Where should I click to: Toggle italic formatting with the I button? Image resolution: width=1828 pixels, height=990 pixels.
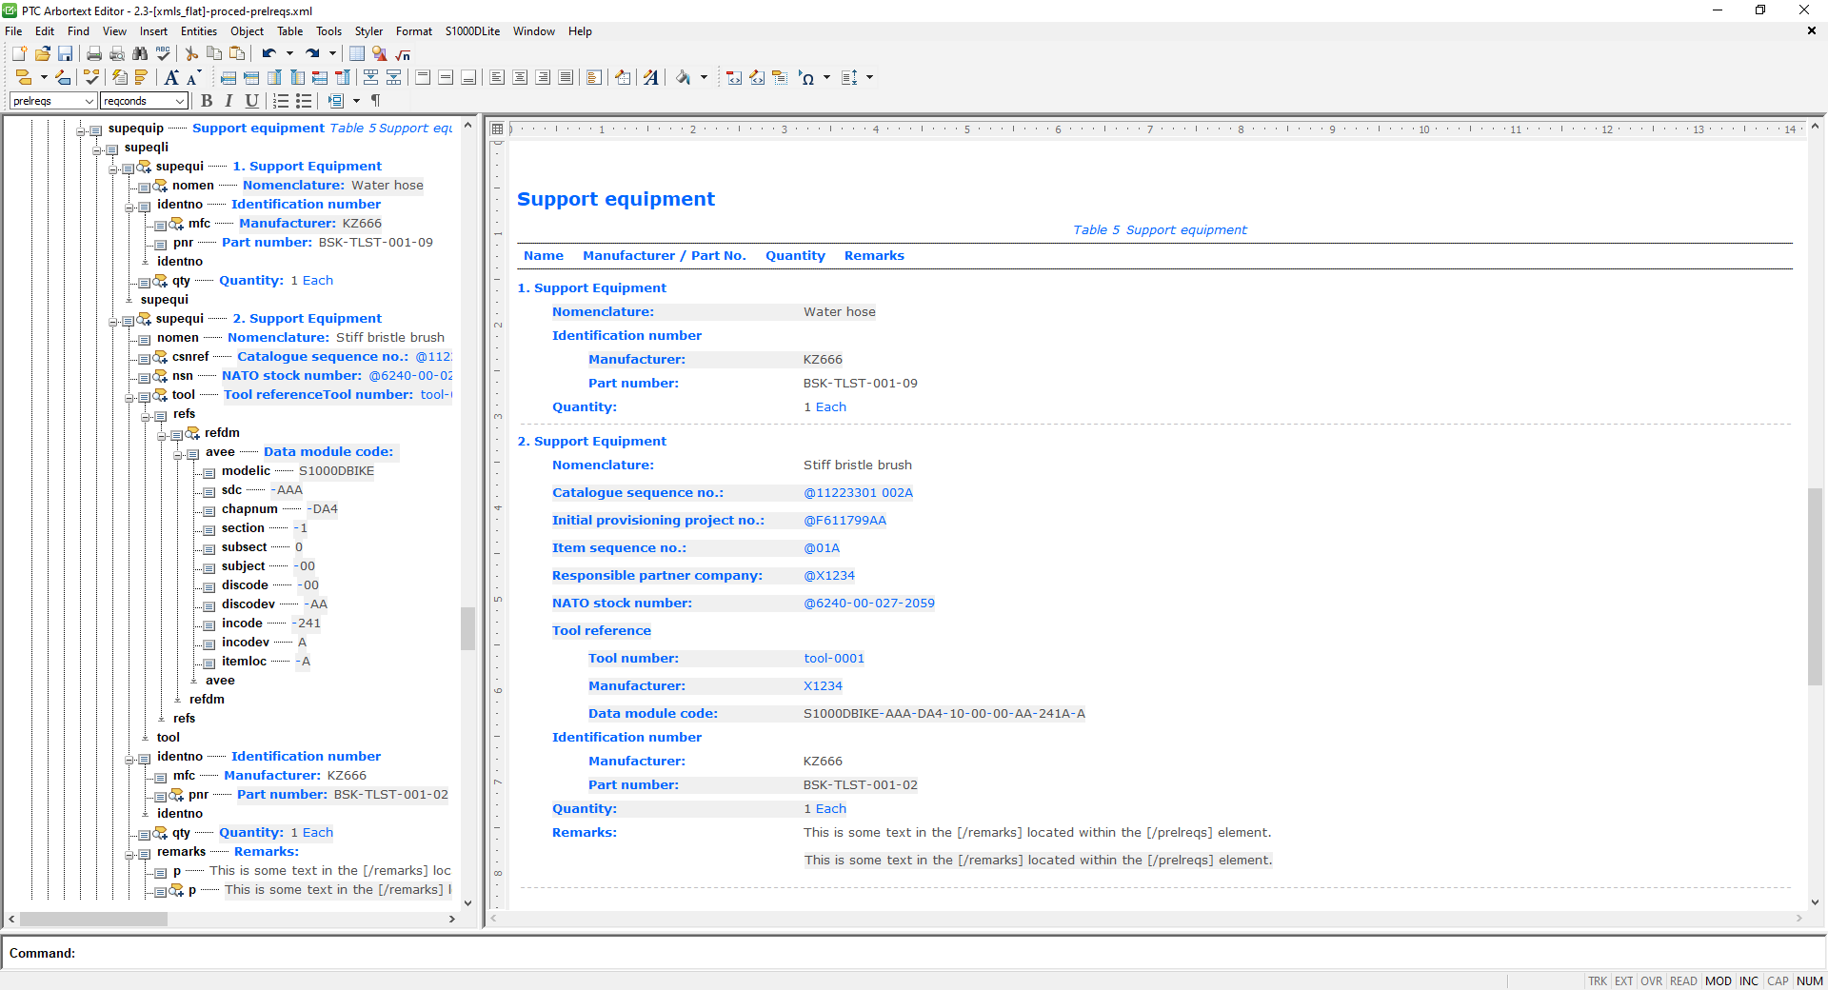228,101
